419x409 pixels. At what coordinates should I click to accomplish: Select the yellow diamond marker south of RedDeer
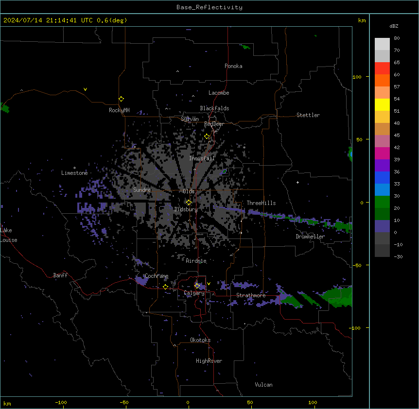tap(207, 136)
